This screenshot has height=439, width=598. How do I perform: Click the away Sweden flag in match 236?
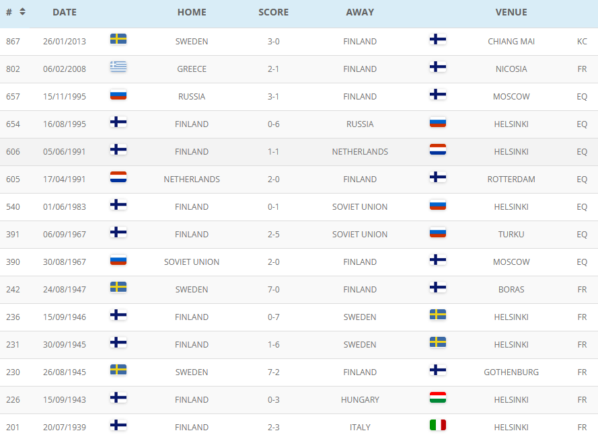(x=438, y=315)
